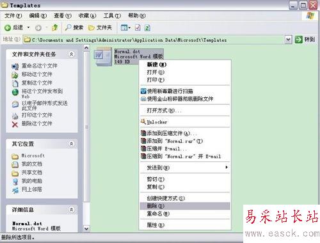Click 复制这个文件 task link
This screenshot has width=320, height=243.
tap(37, 82)
